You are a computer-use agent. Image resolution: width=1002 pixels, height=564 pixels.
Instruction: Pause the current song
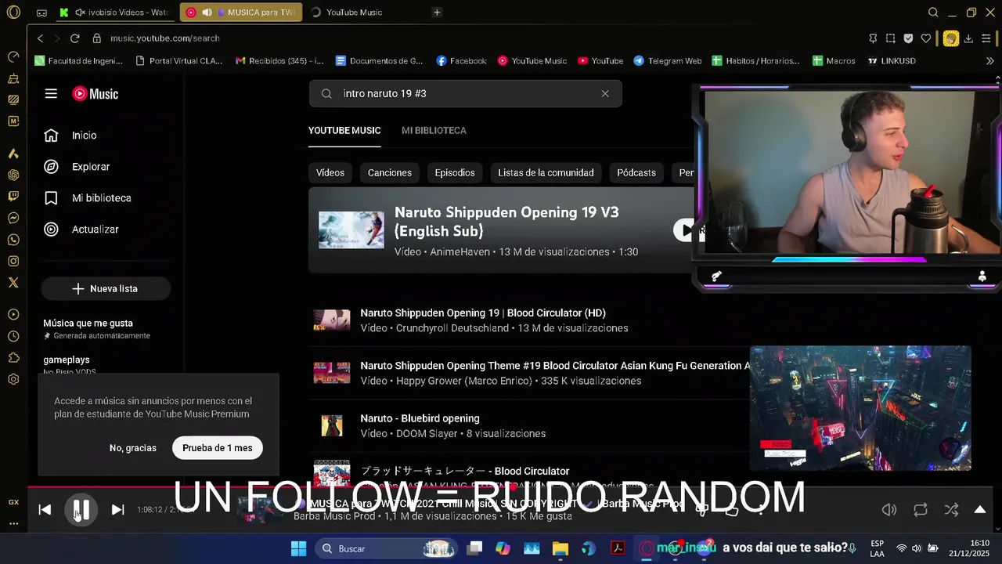81,510
